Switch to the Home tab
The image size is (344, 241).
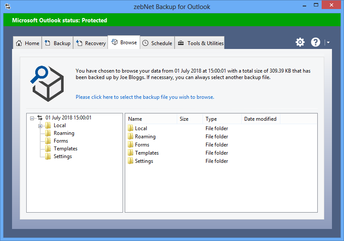point(28,43)
